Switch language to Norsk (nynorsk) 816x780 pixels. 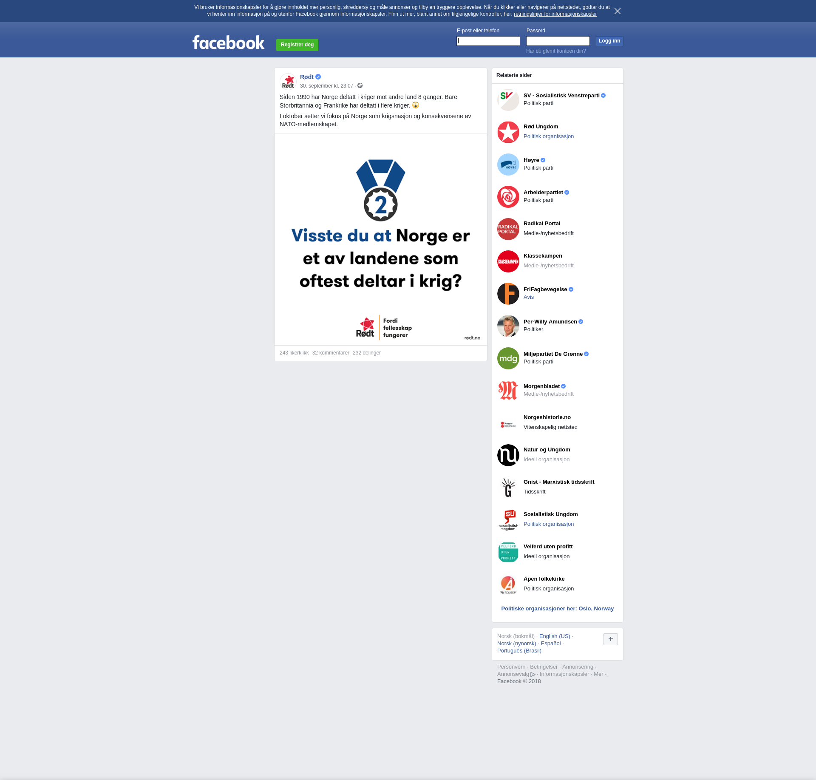(517, 644)
